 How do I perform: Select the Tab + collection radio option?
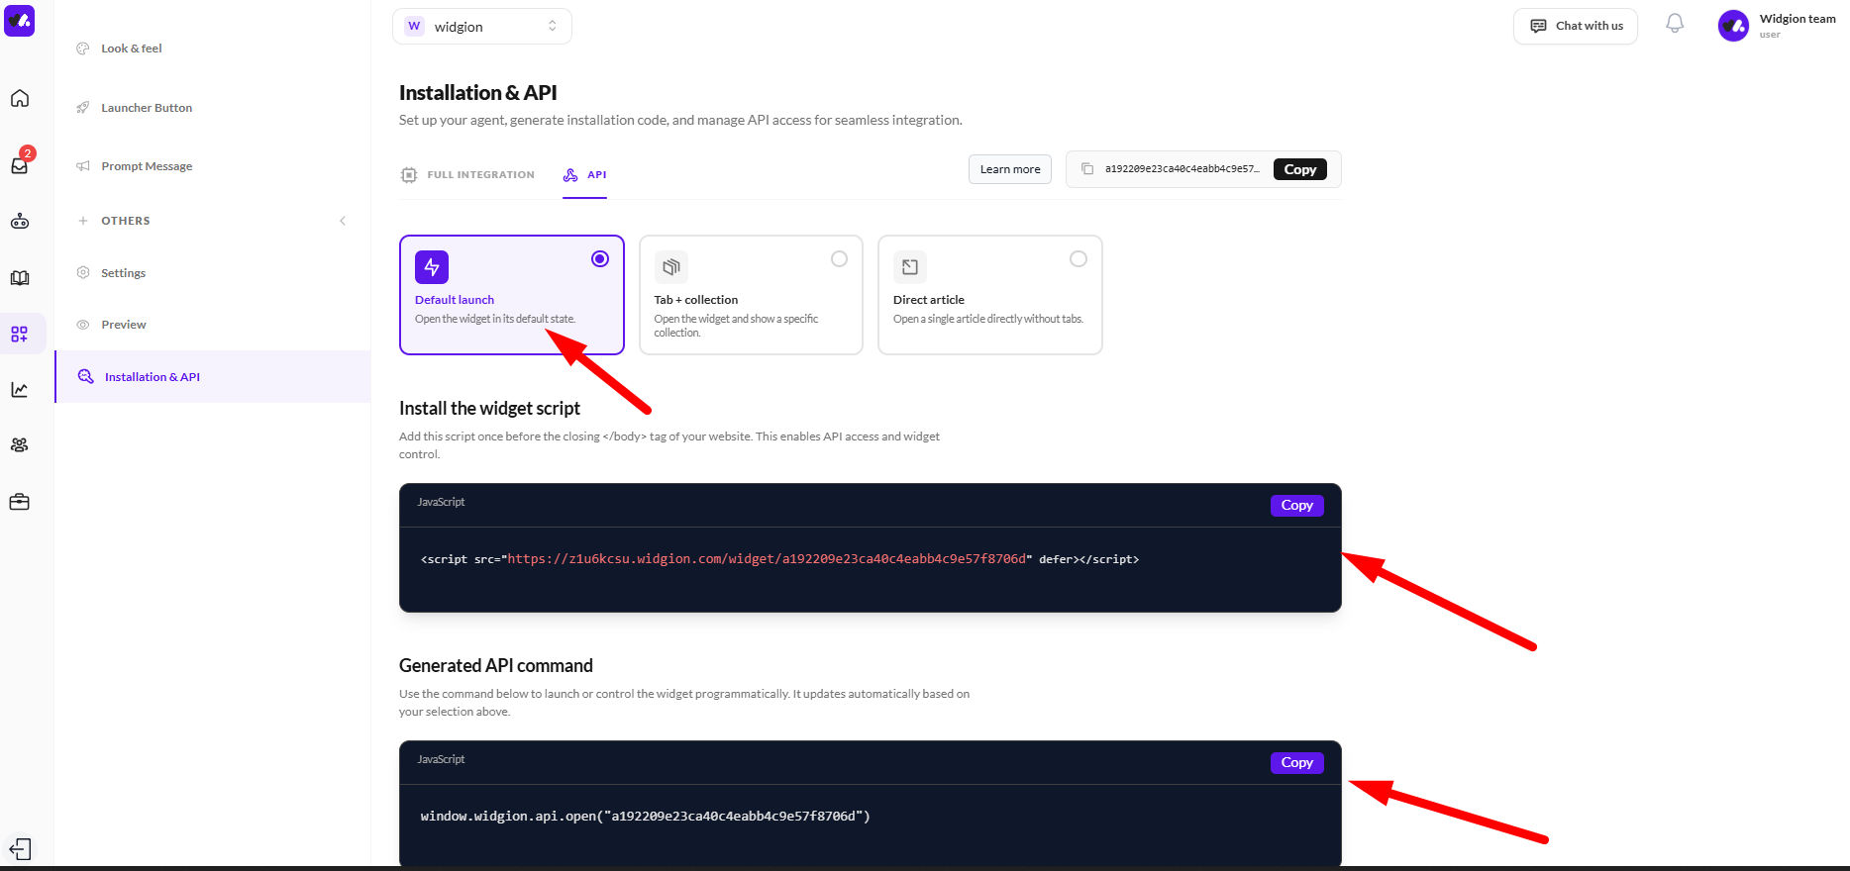point(839,259)
